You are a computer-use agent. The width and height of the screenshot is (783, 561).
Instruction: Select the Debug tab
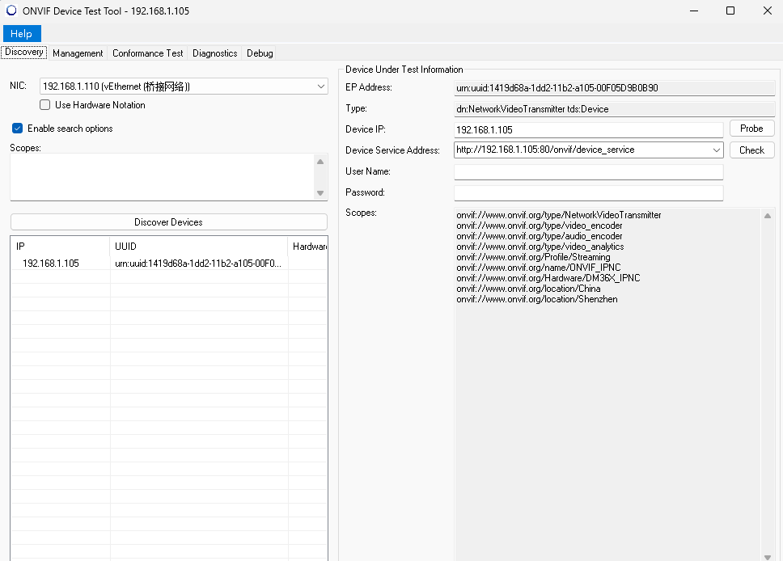coord(260,53)
